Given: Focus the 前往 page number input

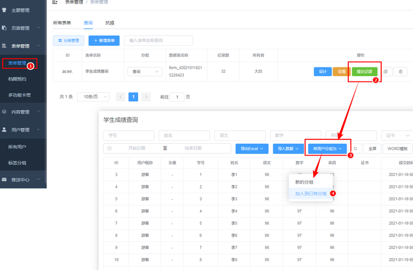Looking at the screenshot, I should 177,97.
